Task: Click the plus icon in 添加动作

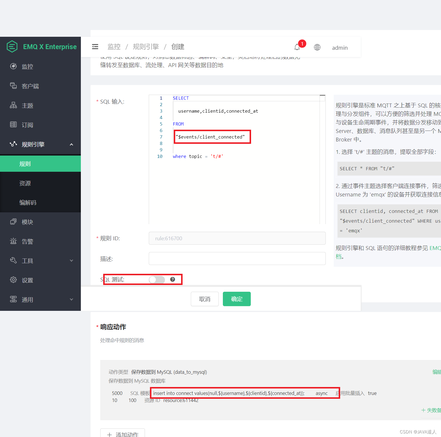Action: click(x=109, y=435)
